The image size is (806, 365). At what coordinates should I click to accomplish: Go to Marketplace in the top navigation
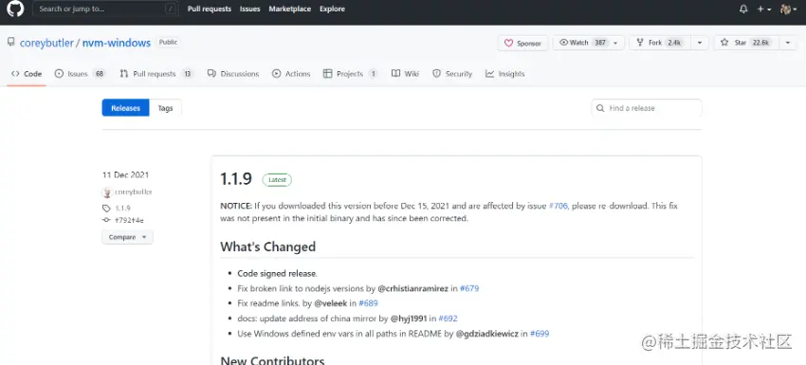[x=290, y=9]
